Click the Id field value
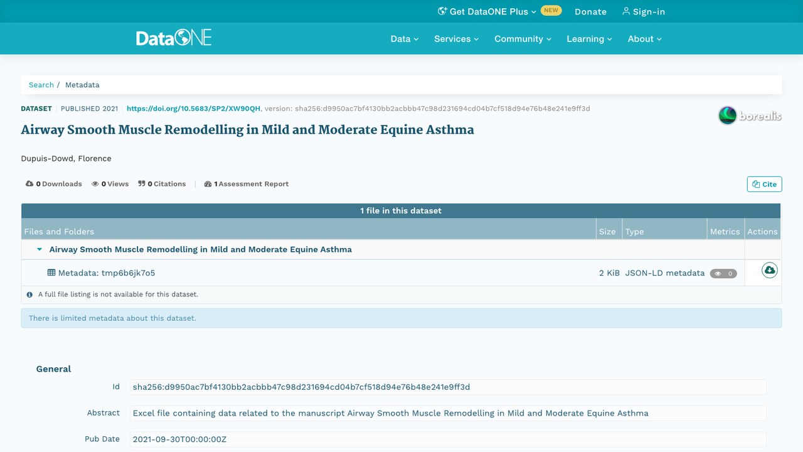This screenshot has width=803, height=452. pos(448,387)
